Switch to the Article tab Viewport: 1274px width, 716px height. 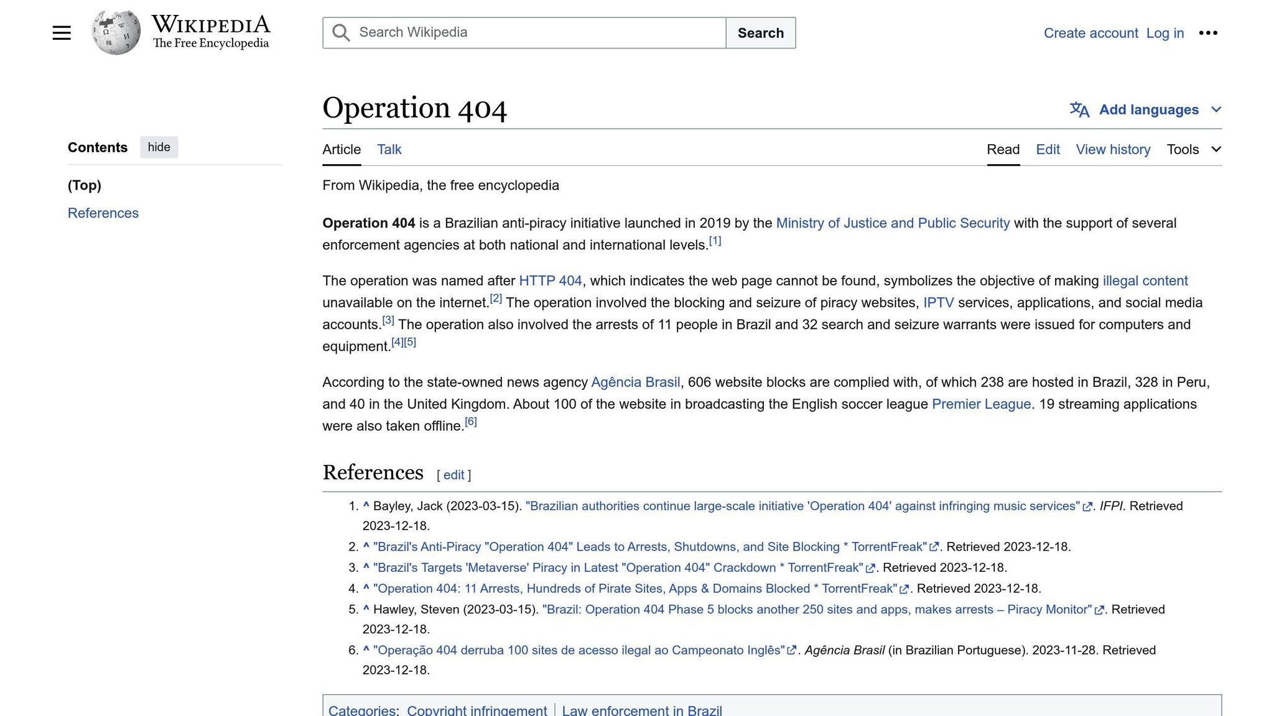pyautogui.click(x=342, y=150)
